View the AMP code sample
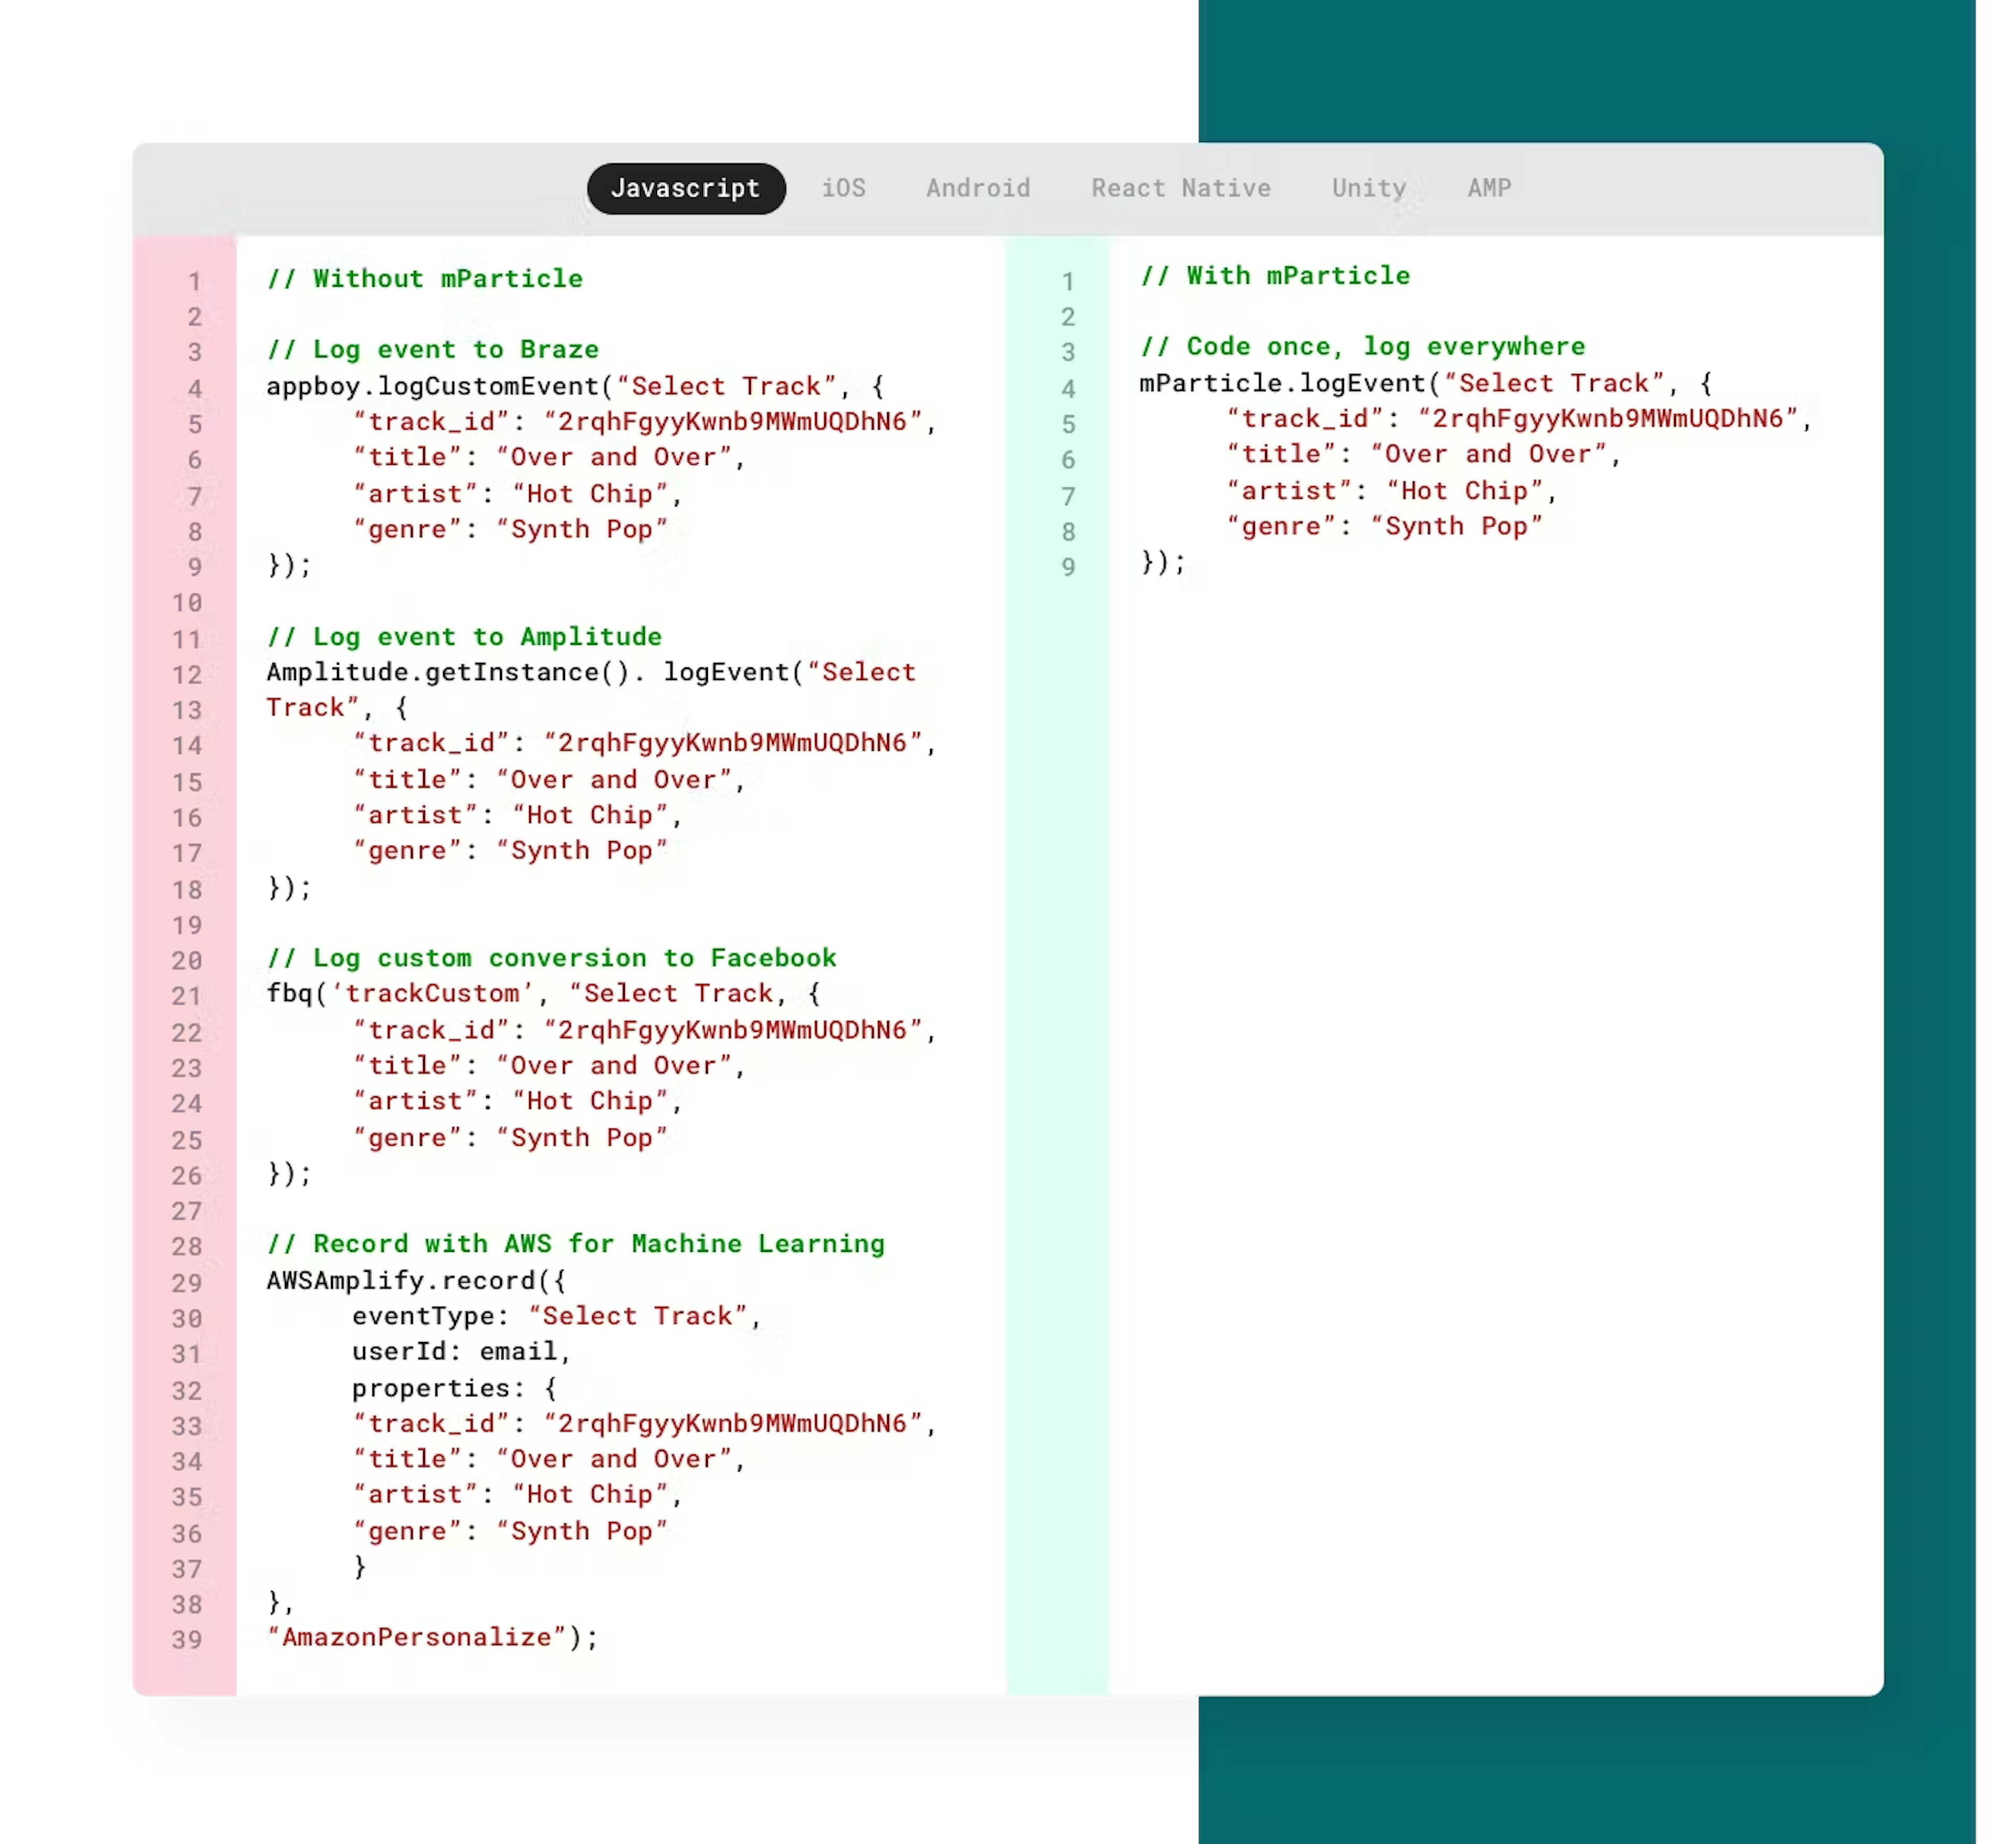 [x=1489, y=188]
